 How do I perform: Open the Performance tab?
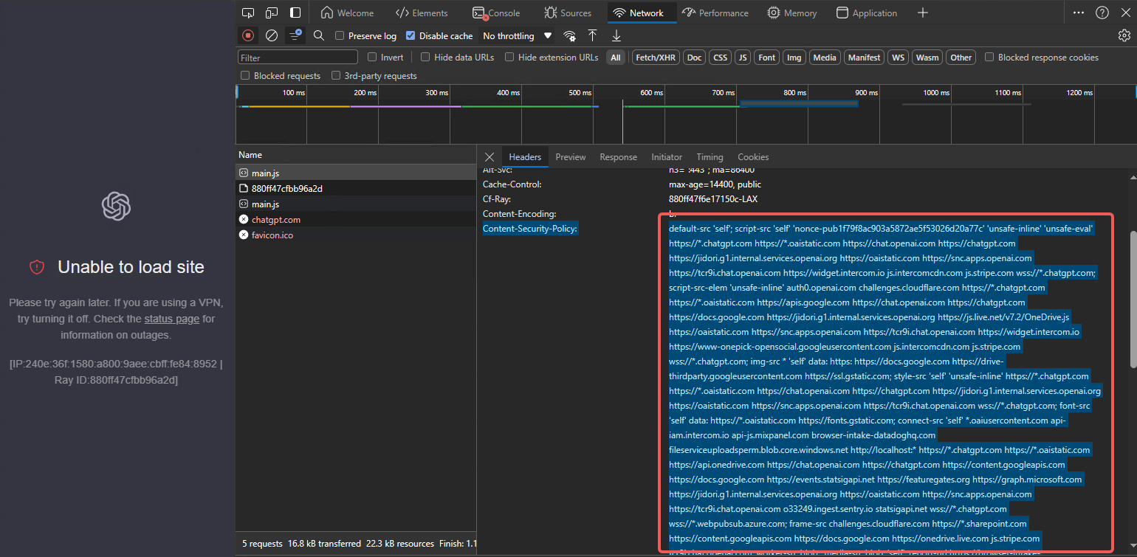[x=715, y=13]
